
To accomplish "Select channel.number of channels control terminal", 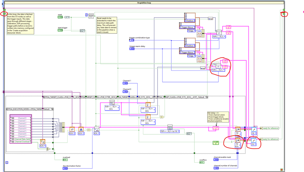I will tap(216, 168).
